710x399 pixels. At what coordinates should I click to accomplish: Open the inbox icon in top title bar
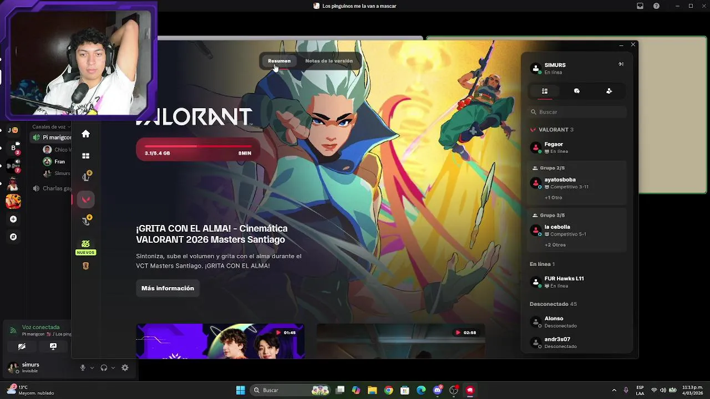tap(640, 6)
